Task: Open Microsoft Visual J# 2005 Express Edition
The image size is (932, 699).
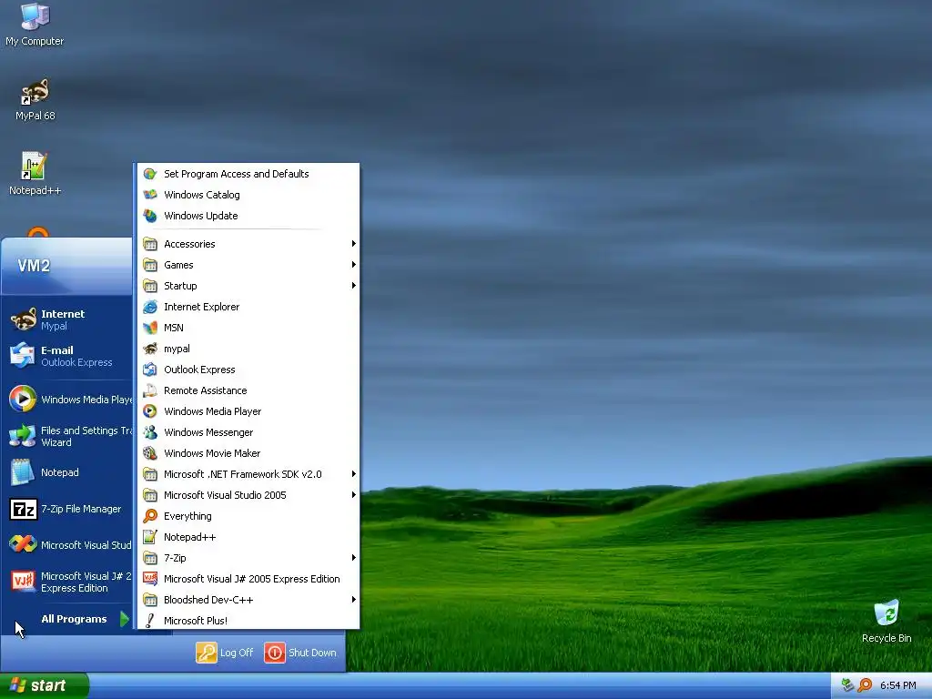Action: pyautogui.click(x=248, y=578)
